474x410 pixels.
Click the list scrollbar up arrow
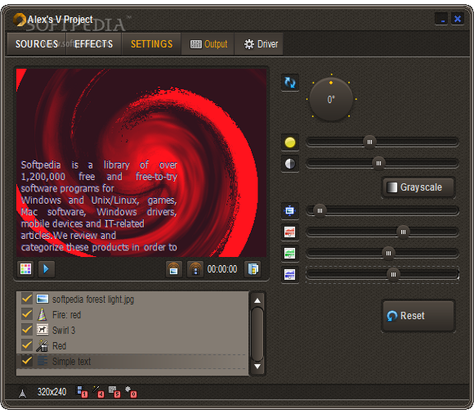(257, 300)
